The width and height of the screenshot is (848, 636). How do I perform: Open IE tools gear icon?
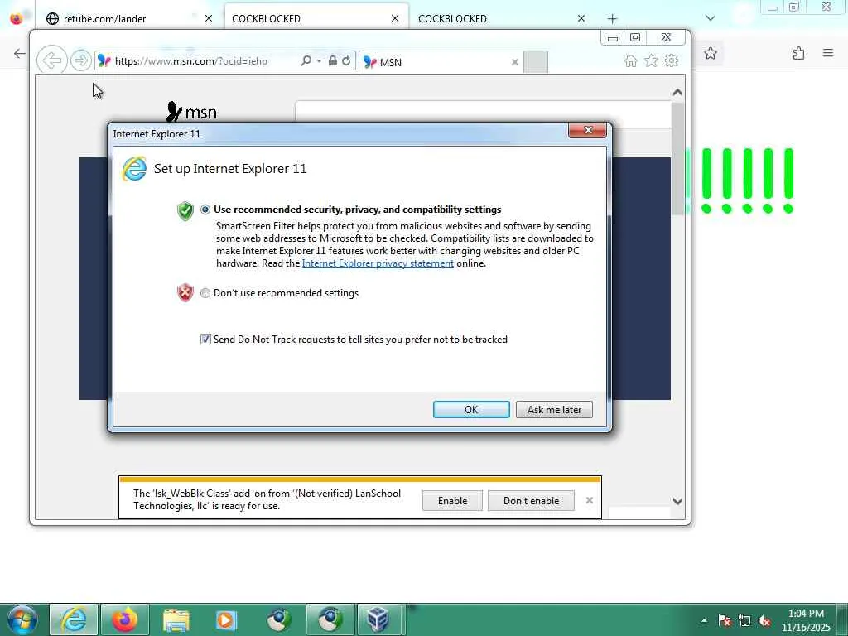point(672,60)
